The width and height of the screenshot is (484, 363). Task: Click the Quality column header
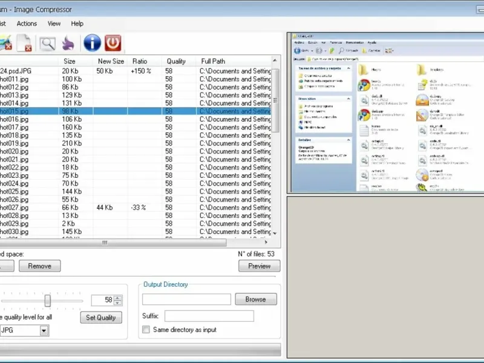tap(178, 61)
